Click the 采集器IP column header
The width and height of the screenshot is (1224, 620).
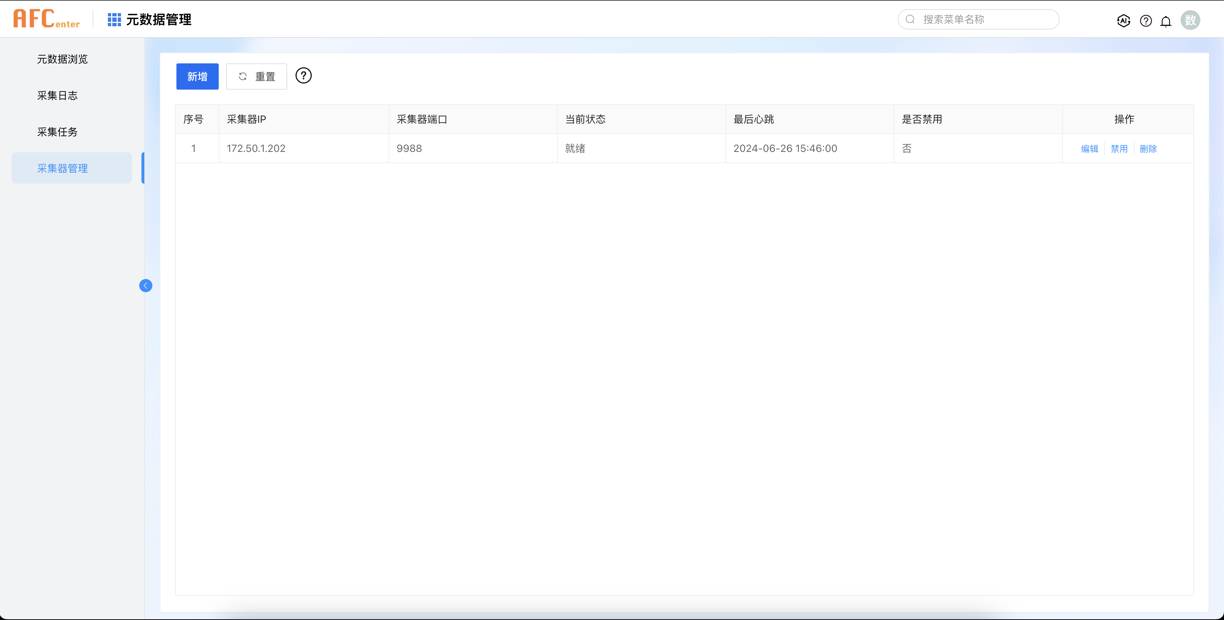[x=246, y=119]
